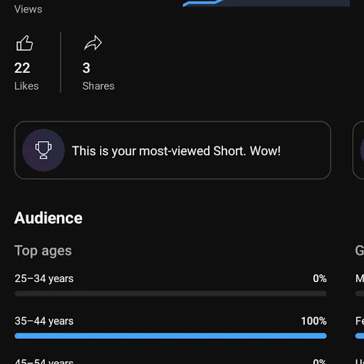This screenshot has height=364, width=364.
Task: Tap the 0% value for 25–34
Action: coord(320,279)
